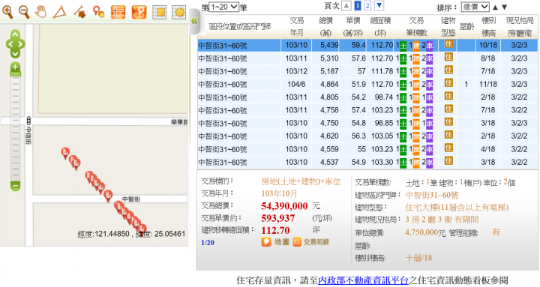Viewport: 540px width, 287px height.
Task: Select row with total price 5,187
Action: coord(367,71)
